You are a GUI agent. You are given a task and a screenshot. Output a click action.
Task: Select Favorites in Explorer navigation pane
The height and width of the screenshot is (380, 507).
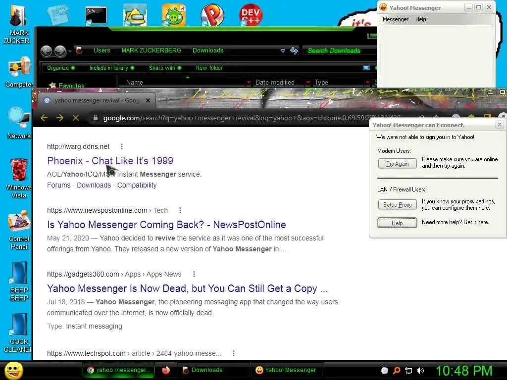(71, 86)
